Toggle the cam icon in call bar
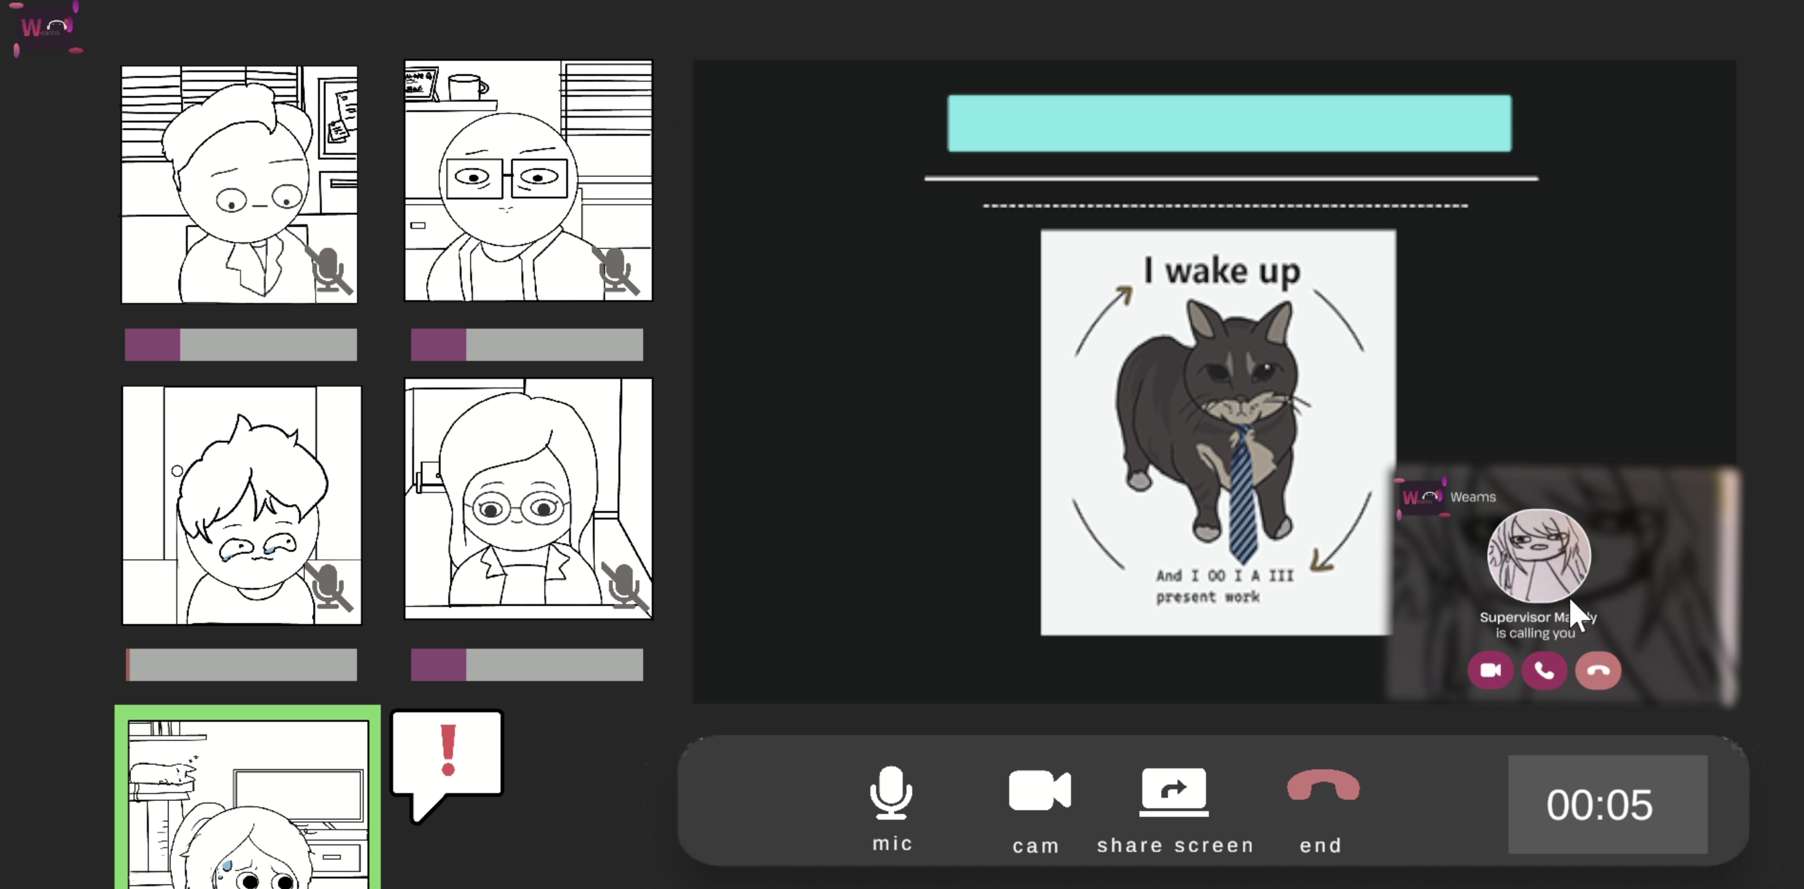 pyautogui.click(x=1039, y=790)
